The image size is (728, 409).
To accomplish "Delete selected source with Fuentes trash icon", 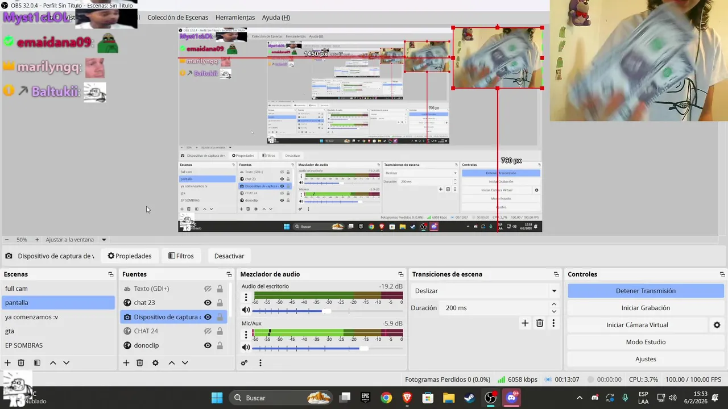I will pos(139,363).
